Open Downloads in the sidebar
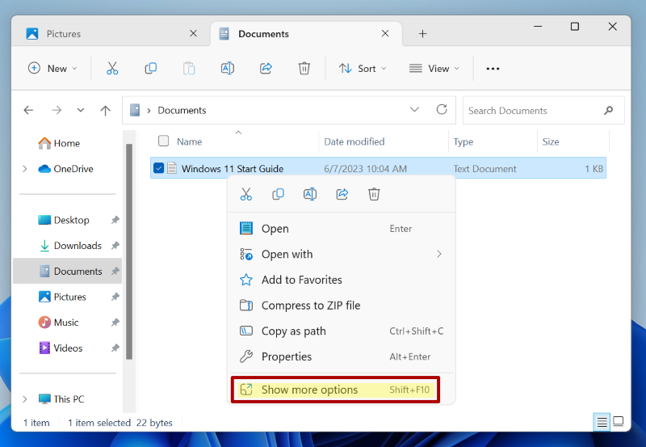This screenshot has width=646, height=447. [70, 246]
